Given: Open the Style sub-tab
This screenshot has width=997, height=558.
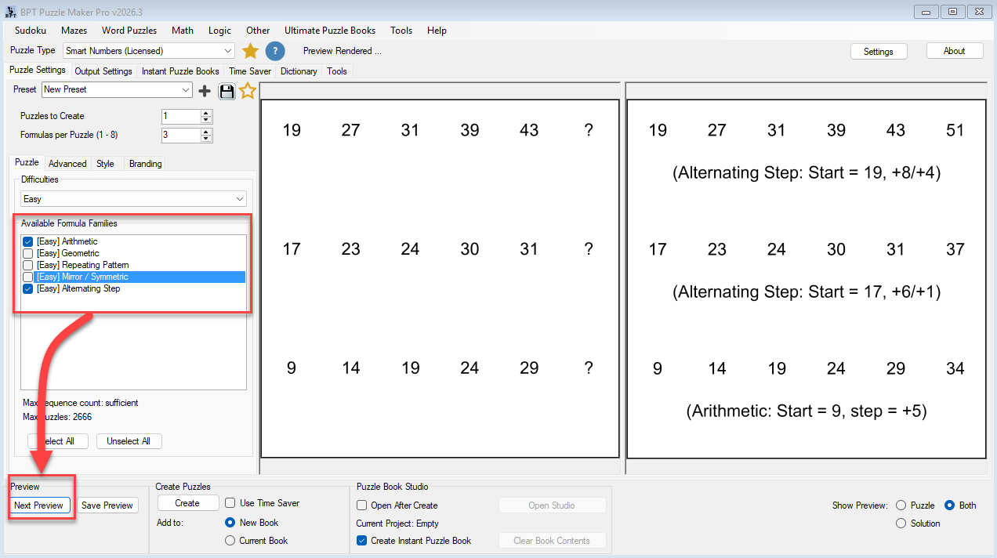Looking at the screenshot, I should click(105, 164).
